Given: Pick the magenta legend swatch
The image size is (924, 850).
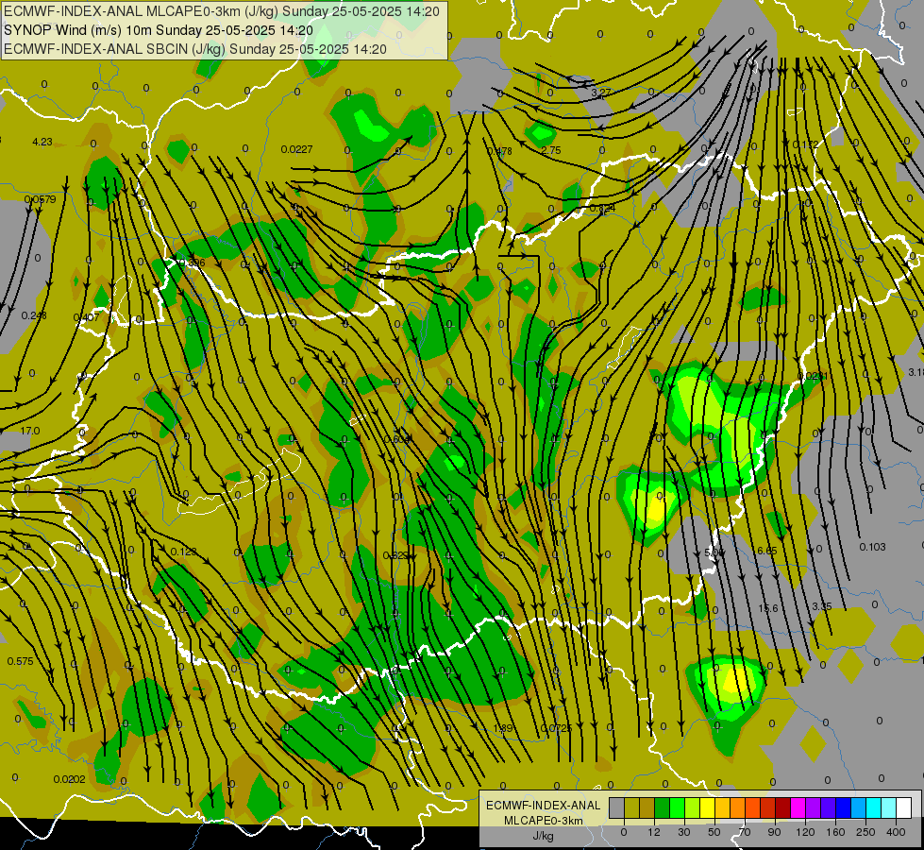Looking at the screenshot, I should 799,808.
